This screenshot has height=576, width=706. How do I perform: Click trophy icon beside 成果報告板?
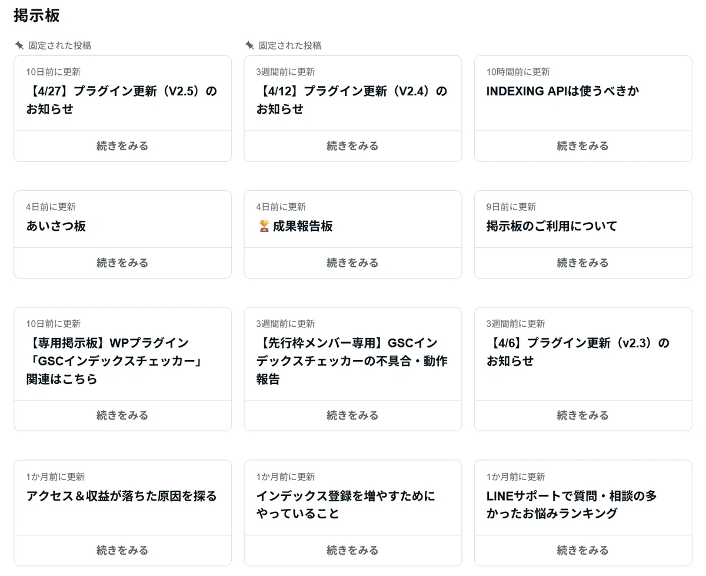point(264,226)
